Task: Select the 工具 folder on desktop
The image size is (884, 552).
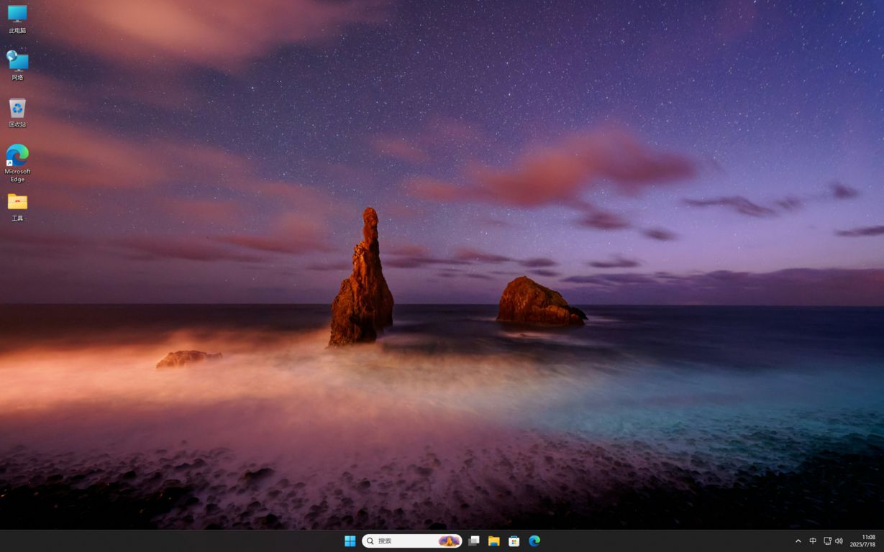Action: pyautogui.click(x=17, y=205)
